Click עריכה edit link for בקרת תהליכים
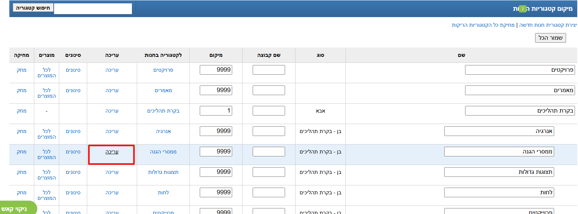 coord(112,111)
